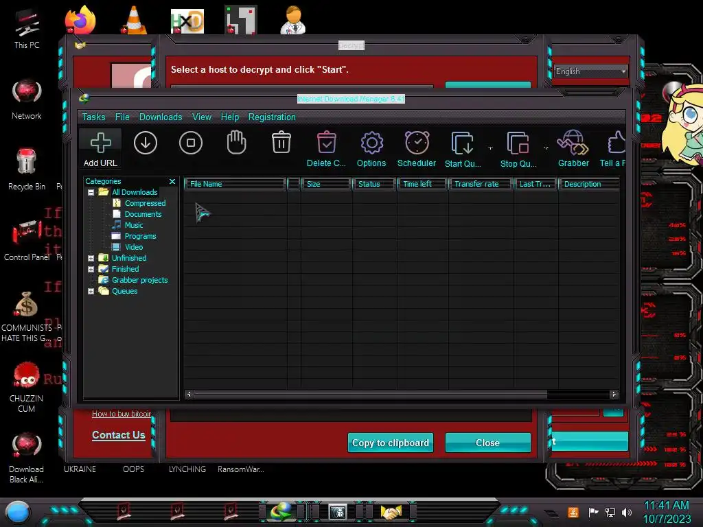This screenshot has width=703, height=527.
Task: Open the VLC cone desktop icon
Action: point(134,20)
